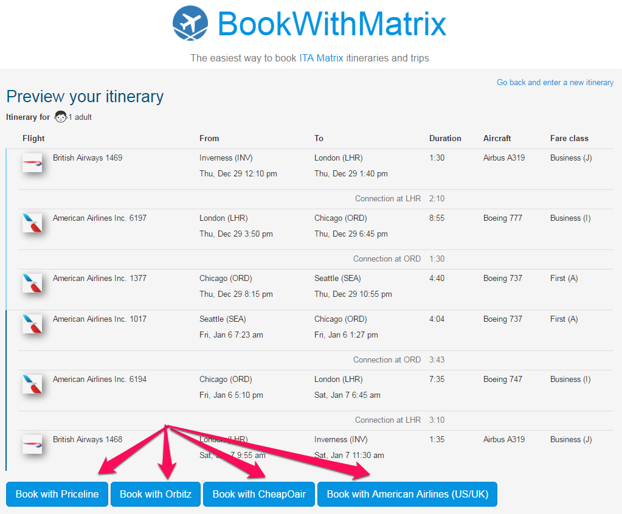Book the itinerary with Orbitz
Screen dimensions: 622x514
click(156, 494)
